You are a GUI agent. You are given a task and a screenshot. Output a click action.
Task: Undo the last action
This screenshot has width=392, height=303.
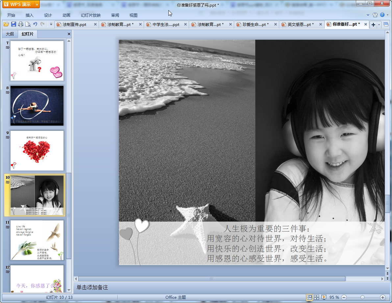click(x=35, y=24)
